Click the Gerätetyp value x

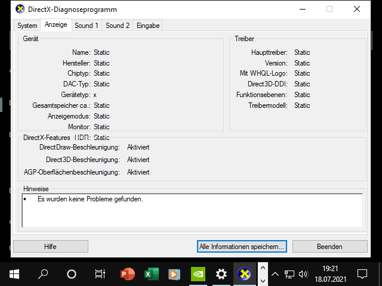(95, 95)
